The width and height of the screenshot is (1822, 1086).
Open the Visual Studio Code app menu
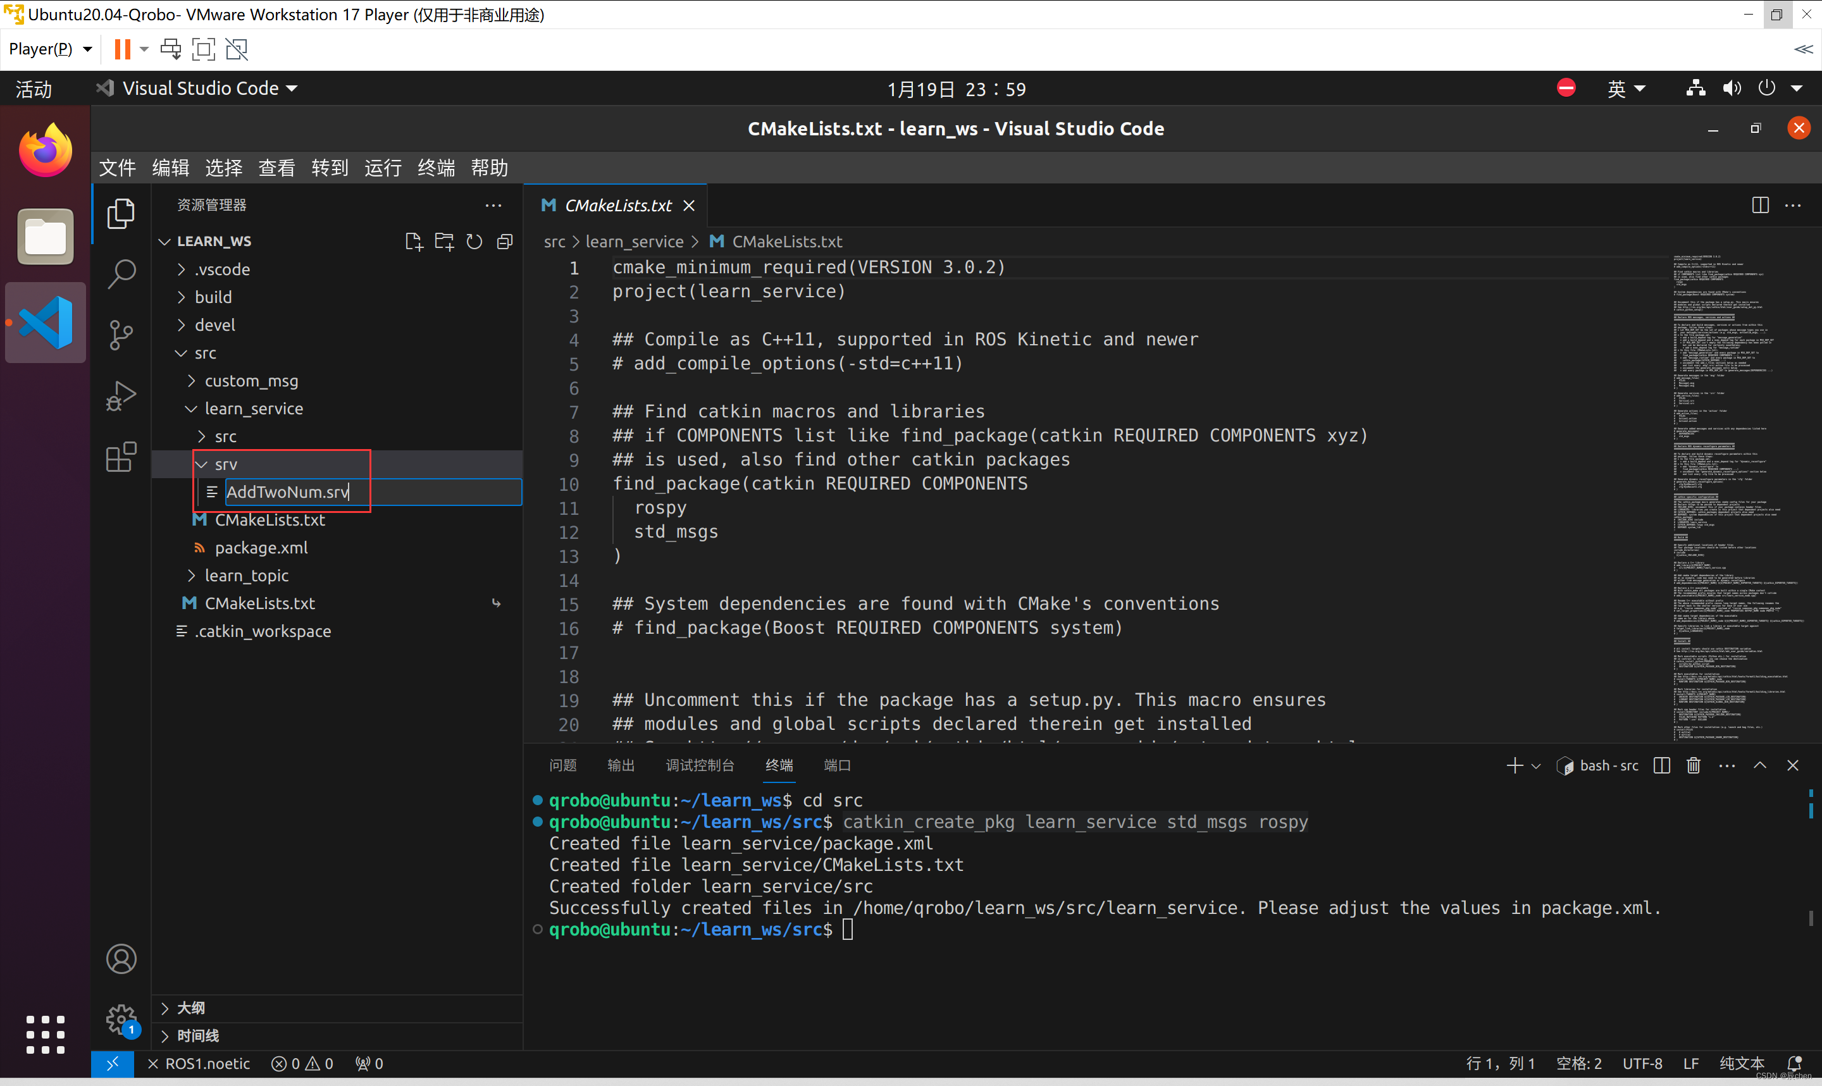[197, 89]
